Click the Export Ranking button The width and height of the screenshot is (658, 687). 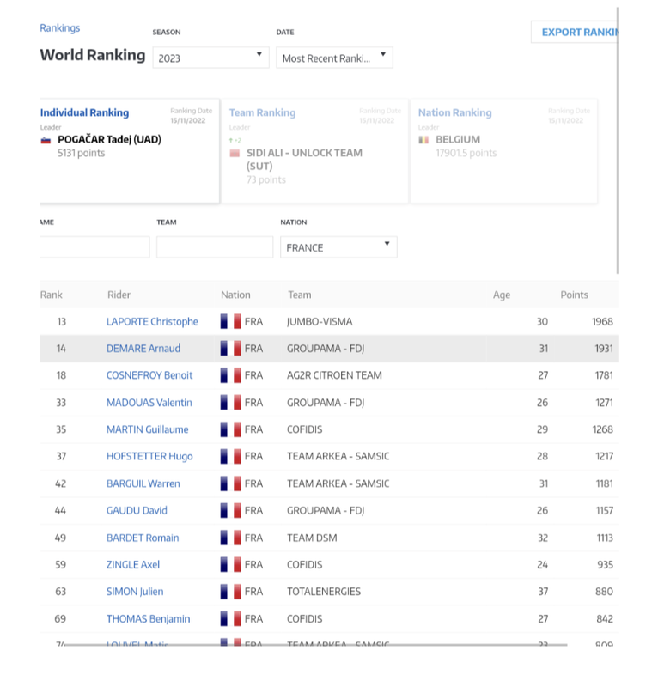coord(575,32)
